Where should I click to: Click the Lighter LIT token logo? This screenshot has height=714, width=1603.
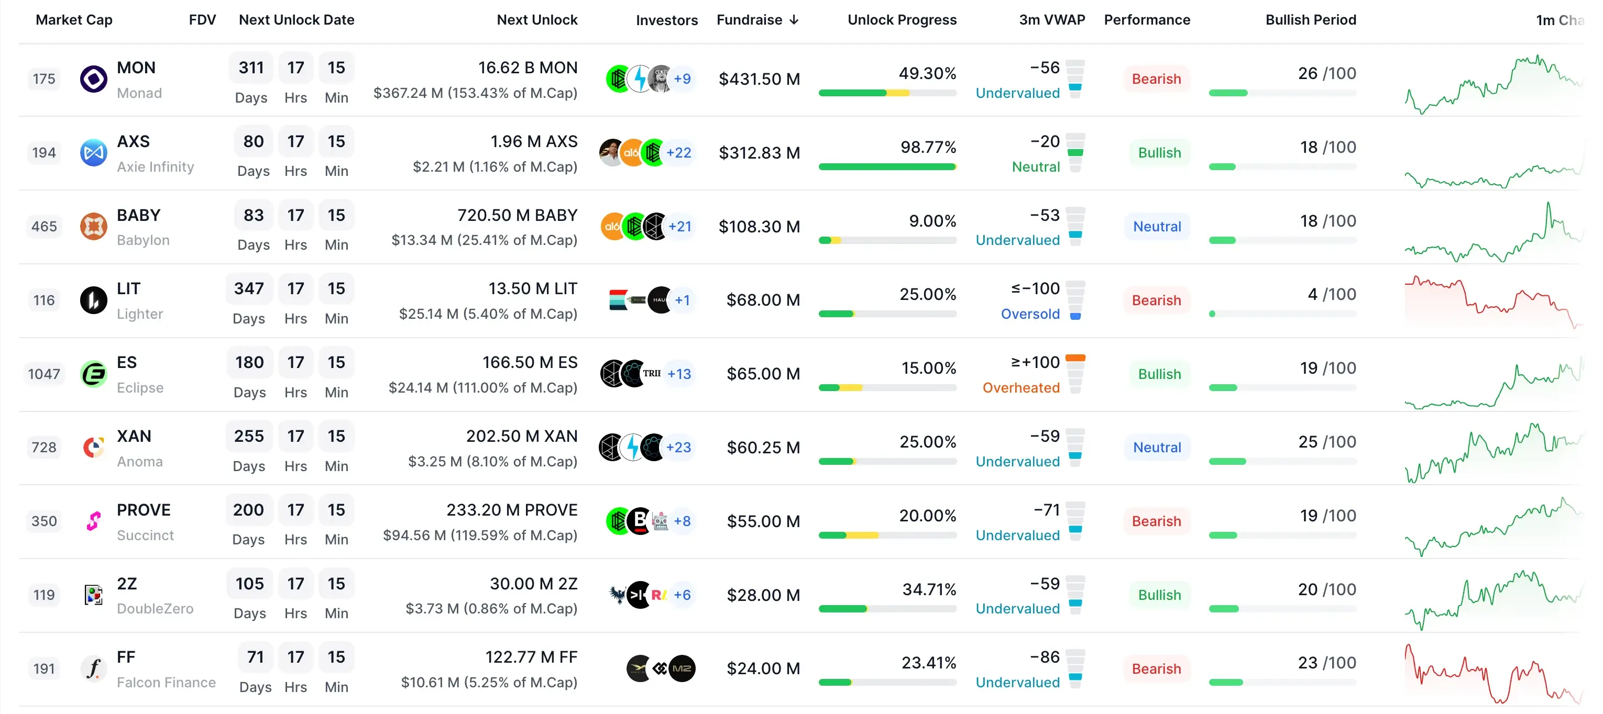coord(93,300)
